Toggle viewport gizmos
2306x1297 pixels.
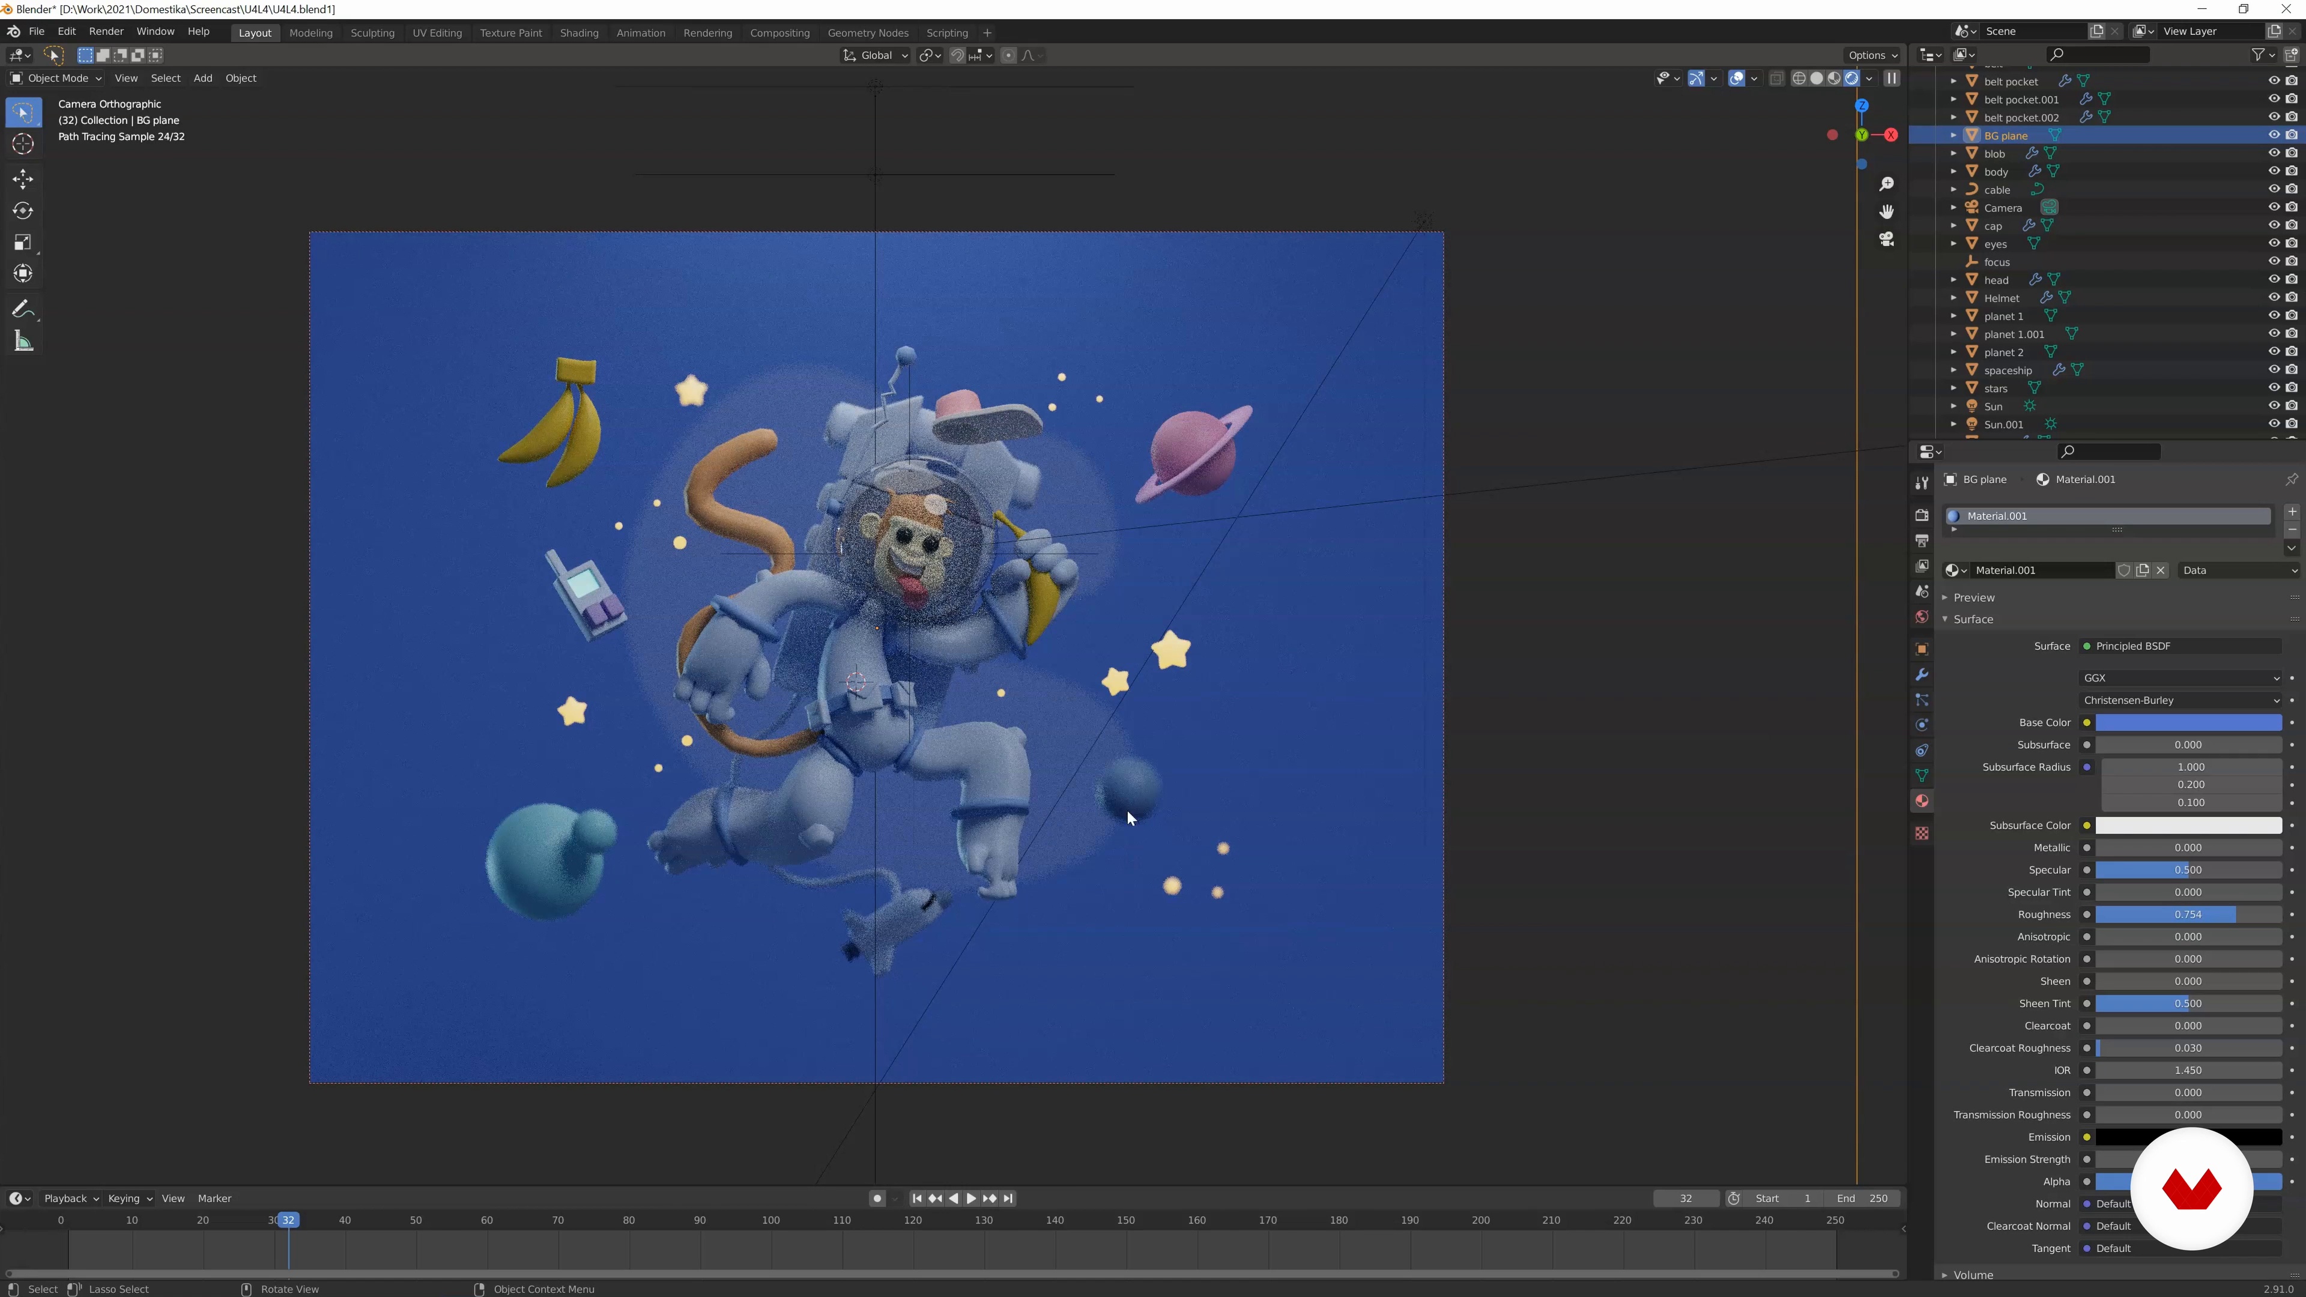coord(1696,79)
